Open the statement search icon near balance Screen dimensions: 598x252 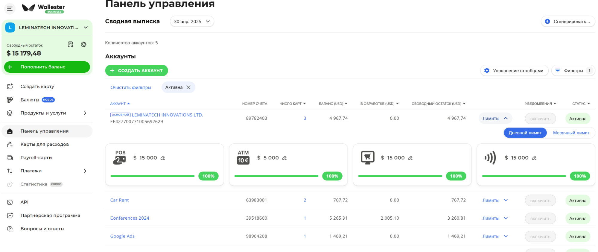(x=71, y=44)
